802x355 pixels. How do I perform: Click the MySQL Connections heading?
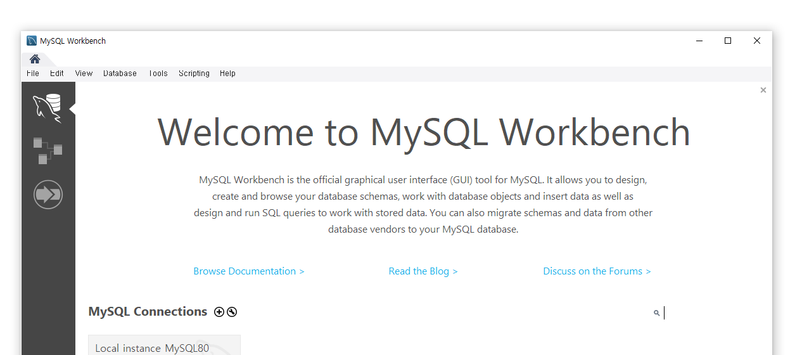point(148,311)
